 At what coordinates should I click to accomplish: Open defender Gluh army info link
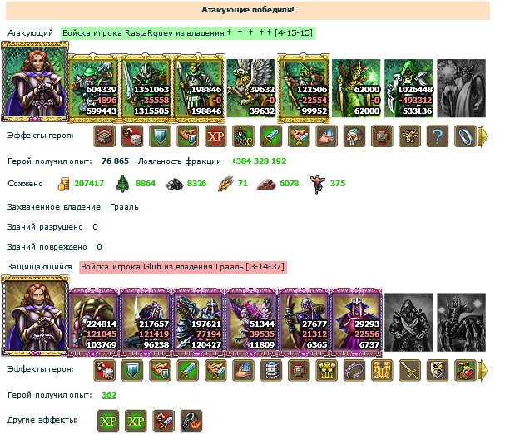coord(183,267)
